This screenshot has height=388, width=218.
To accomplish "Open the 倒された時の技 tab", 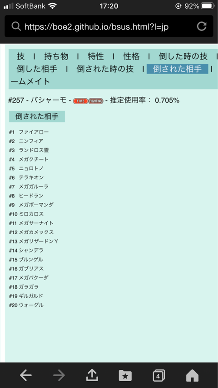I will click(105, 69).
